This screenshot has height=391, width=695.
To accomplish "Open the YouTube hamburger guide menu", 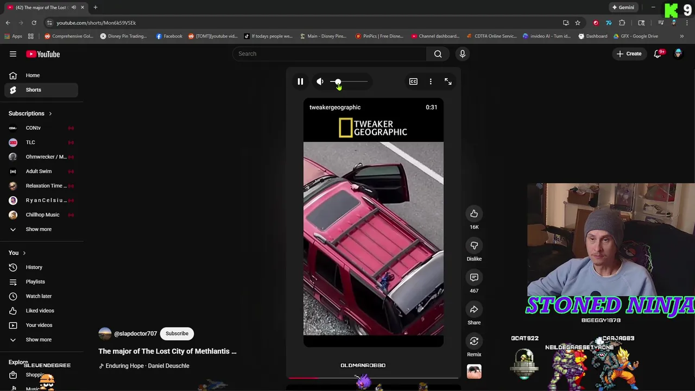I will pyautogui.click(x=13, y=54).
